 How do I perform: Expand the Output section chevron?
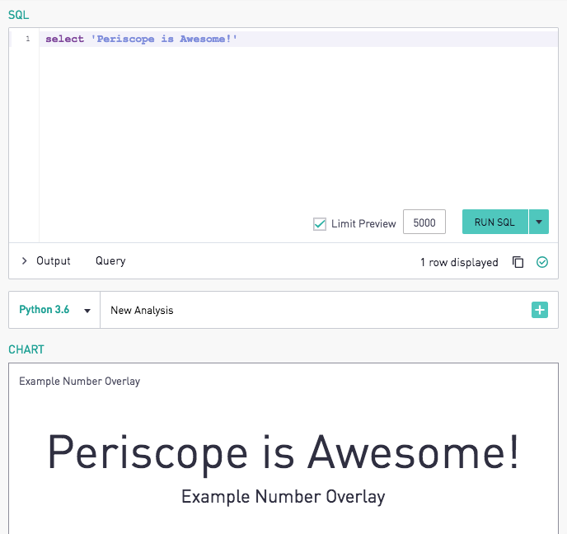[24, 261]
